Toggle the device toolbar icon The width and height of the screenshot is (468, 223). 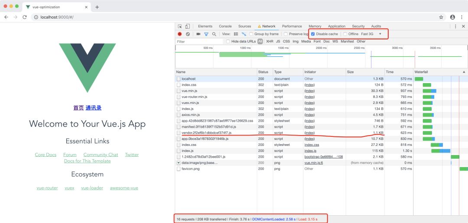click(188, 26)
